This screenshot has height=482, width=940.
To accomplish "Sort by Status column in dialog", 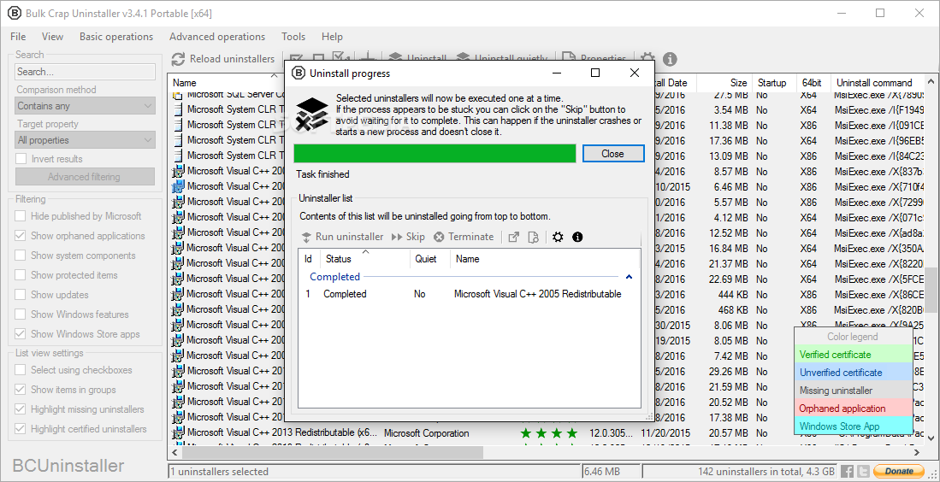I will 365,259.
